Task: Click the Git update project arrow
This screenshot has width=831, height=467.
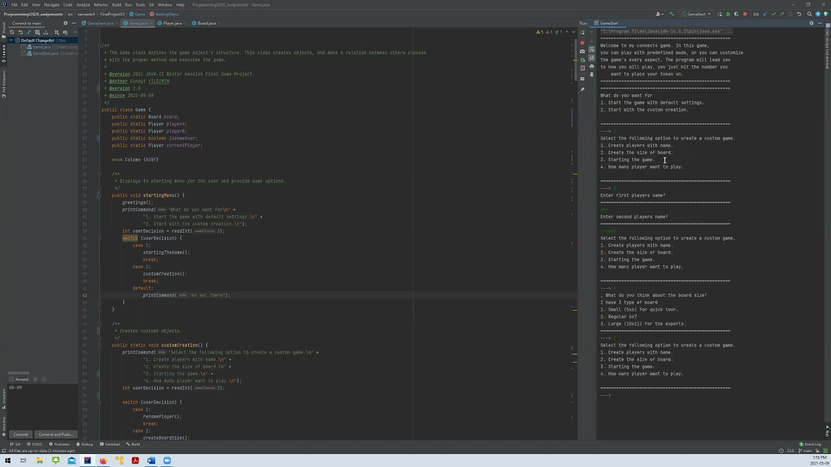Action: 765,14
